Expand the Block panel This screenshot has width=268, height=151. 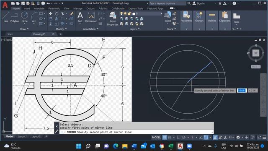click(171, 29)
